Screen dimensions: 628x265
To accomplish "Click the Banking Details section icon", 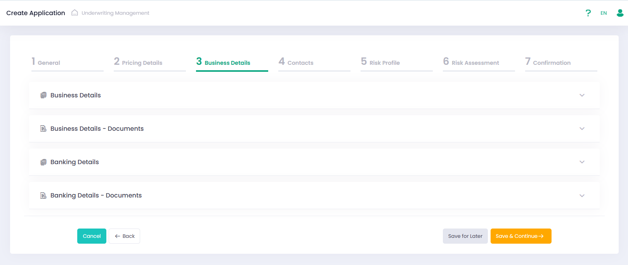I will [x=43, y=162].
